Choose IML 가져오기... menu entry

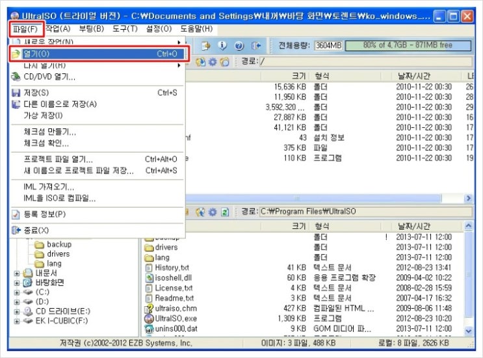[98, 187]
